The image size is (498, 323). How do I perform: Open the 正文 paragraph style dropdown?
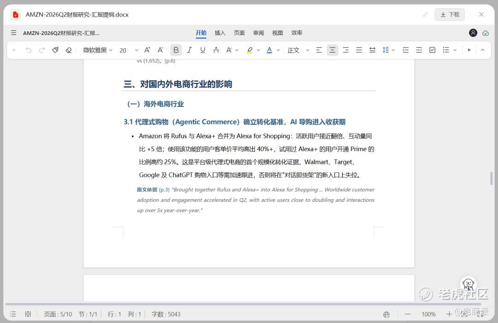pyautogui.click(x=298, y=50)
